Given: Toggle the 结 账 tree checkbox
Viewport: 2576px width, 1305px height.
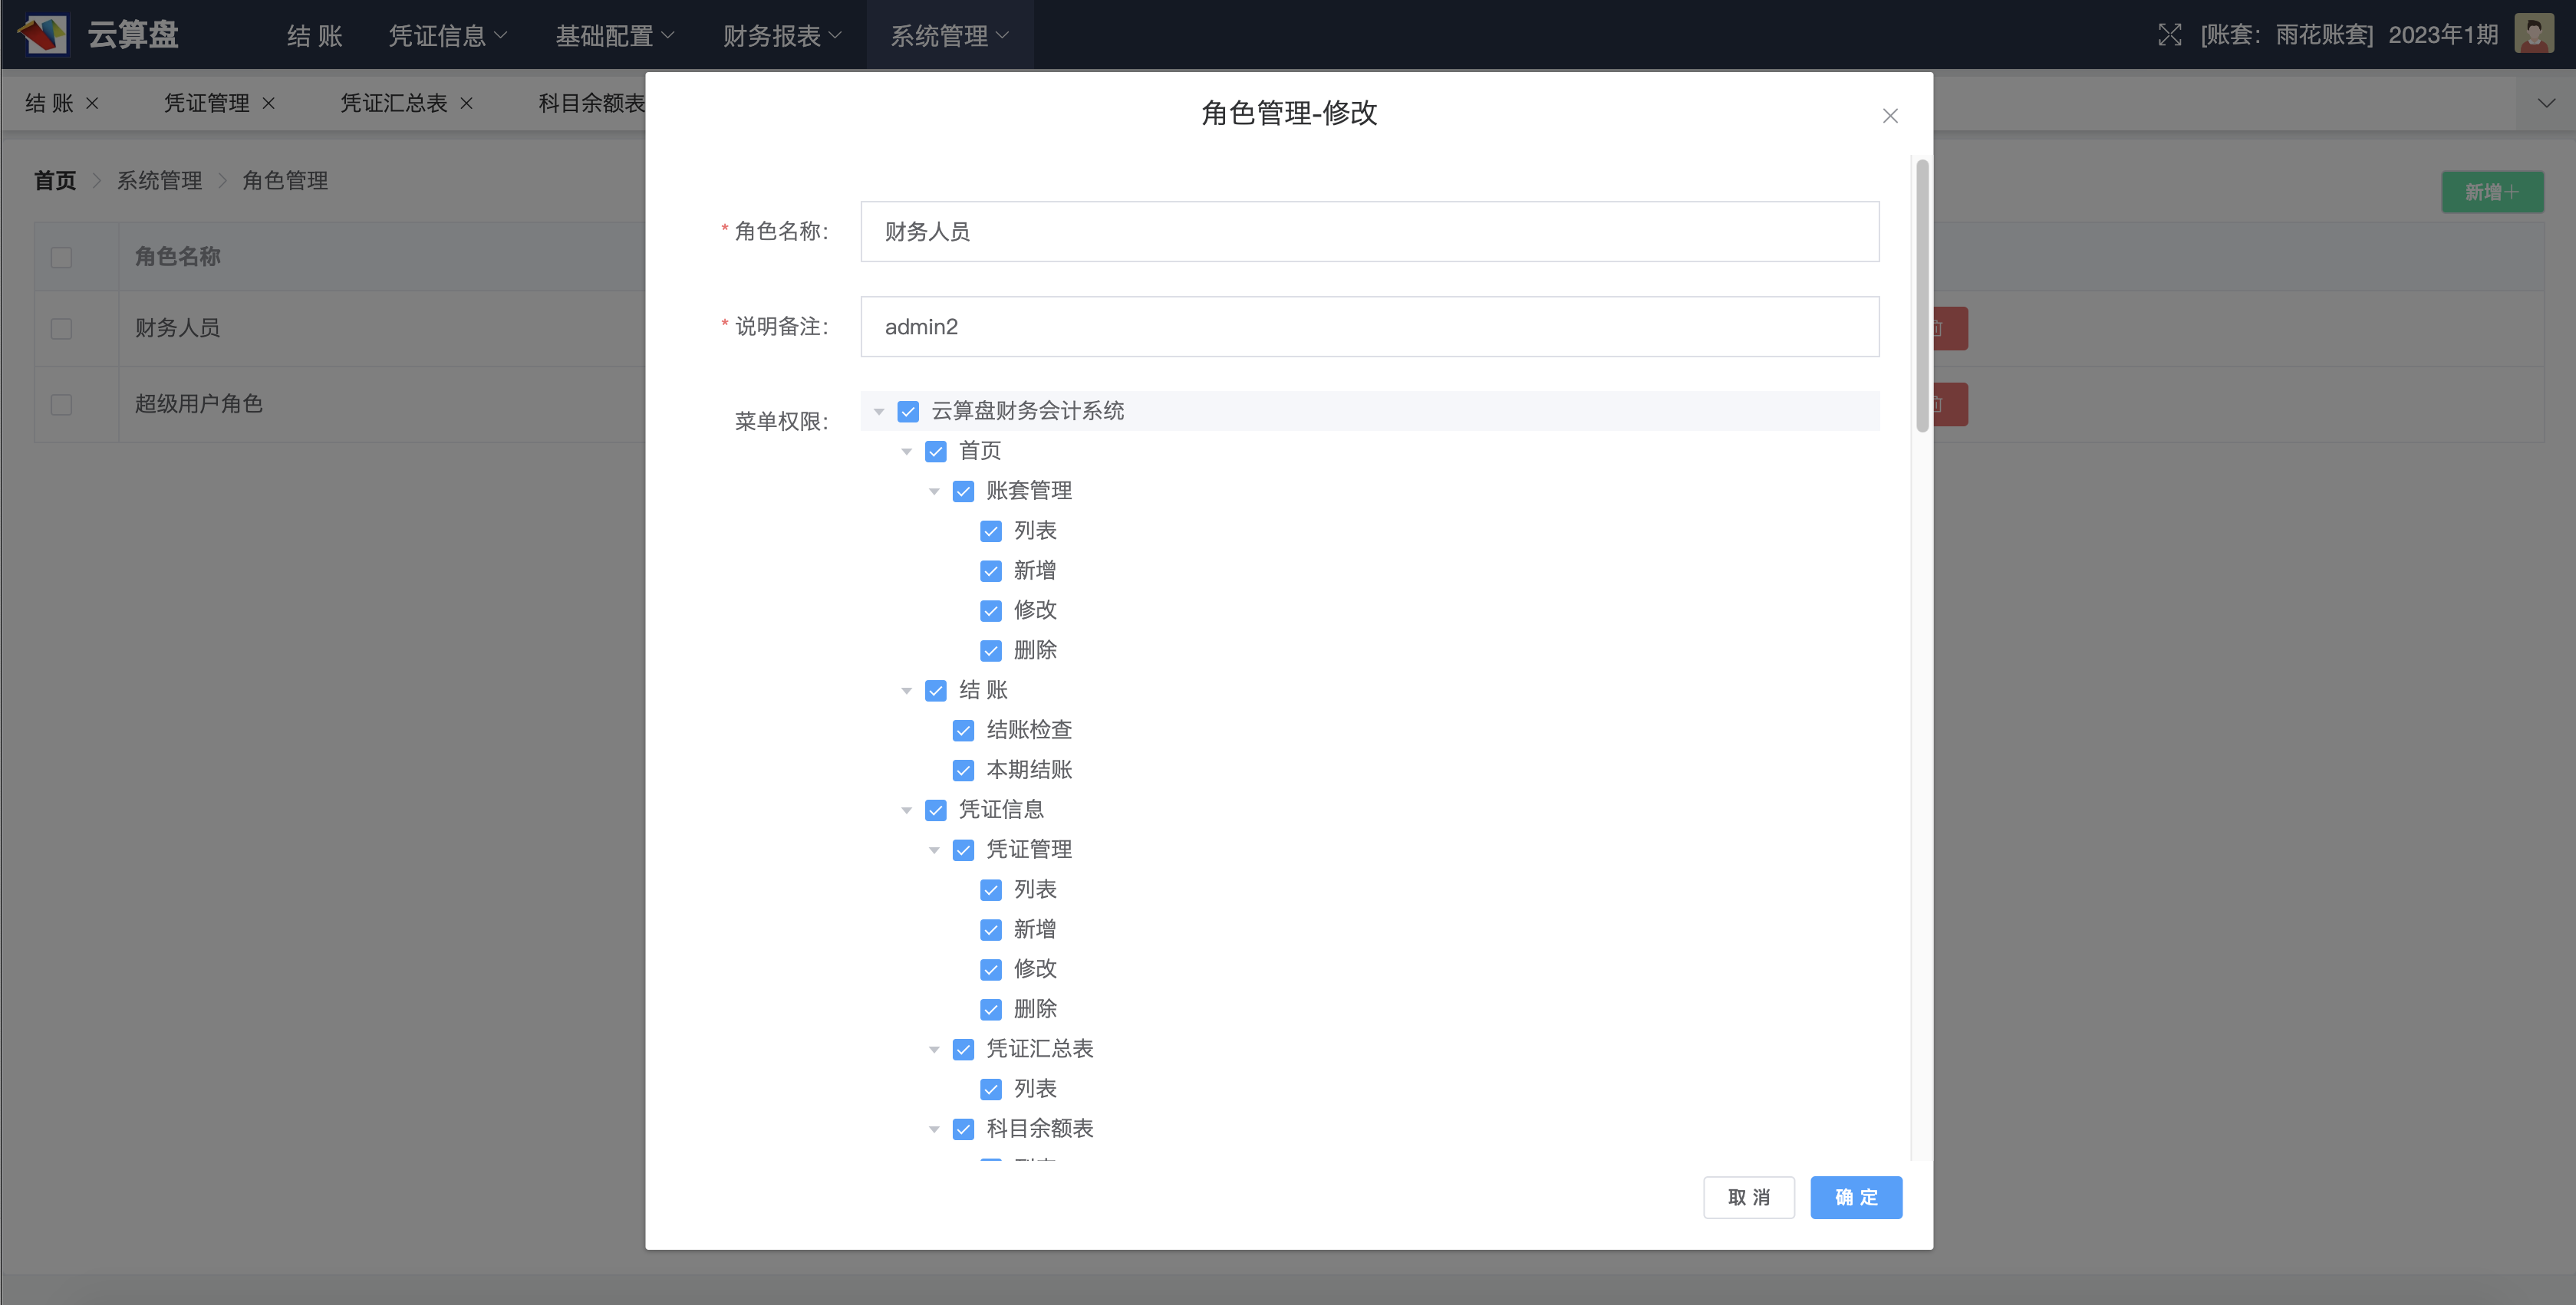Looking at the screenshot, I should point(936,691).
